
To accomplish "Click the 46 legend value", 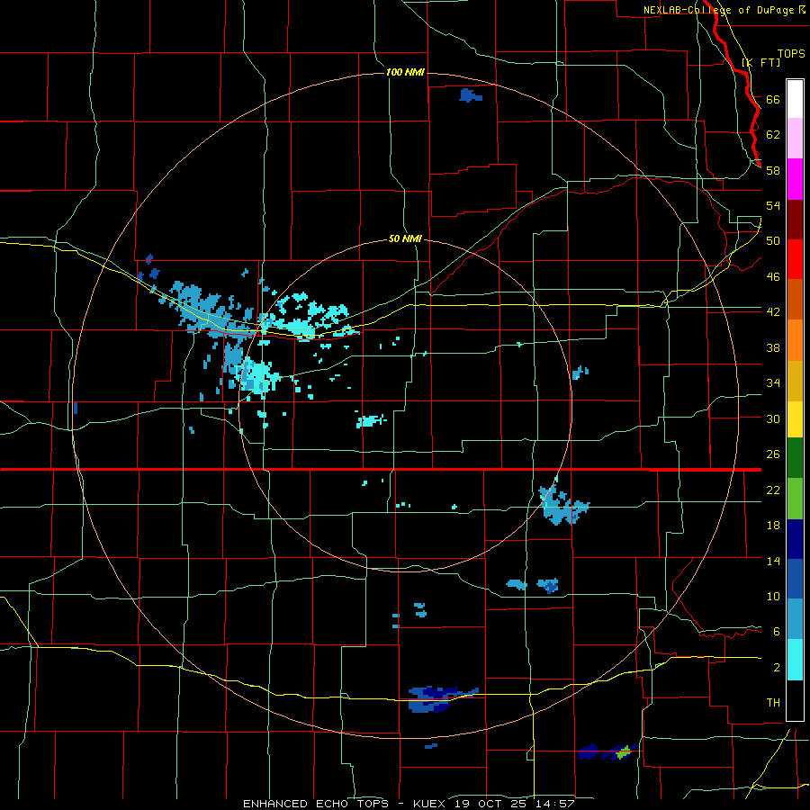I will point(773,277).
